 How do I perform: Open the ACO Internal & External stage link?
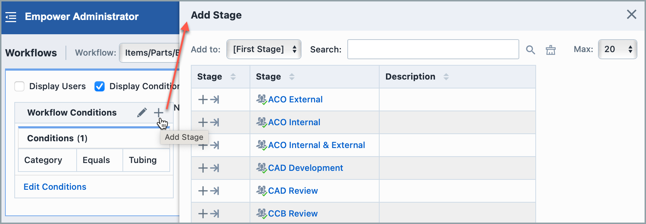click(317, 145)
